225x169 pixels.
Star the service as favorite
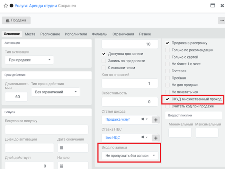click(6, 6)
